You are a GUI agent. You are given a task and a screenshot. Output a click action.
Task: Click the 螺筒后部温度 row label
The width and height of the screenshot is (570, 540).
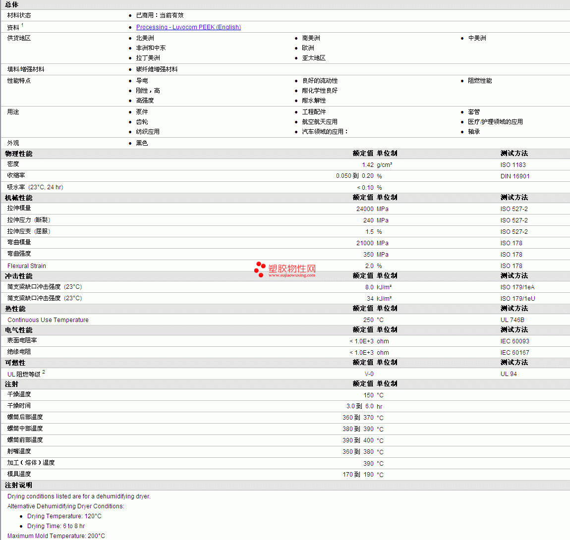(25, 417)
